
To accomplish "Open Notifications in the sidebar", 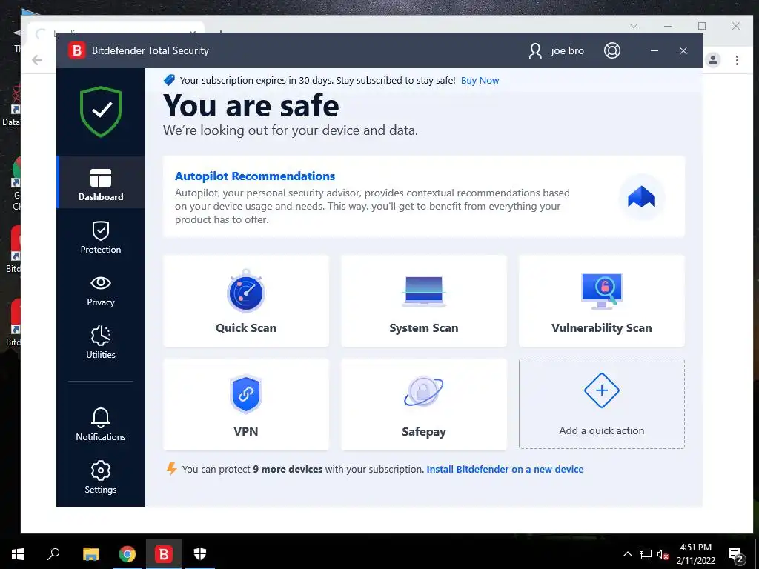I will (x=101, y=424).
